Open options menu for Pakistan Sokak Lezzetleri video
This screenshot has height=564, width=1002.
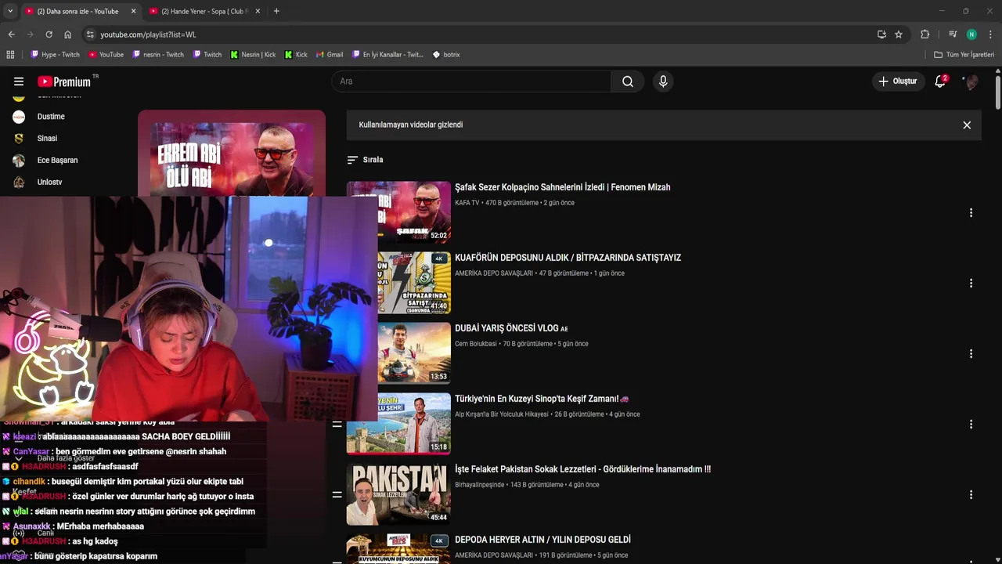click(x=971, y=495)
